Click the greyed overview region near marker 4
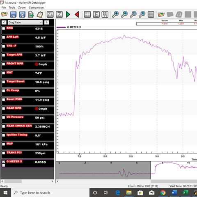 103,170
